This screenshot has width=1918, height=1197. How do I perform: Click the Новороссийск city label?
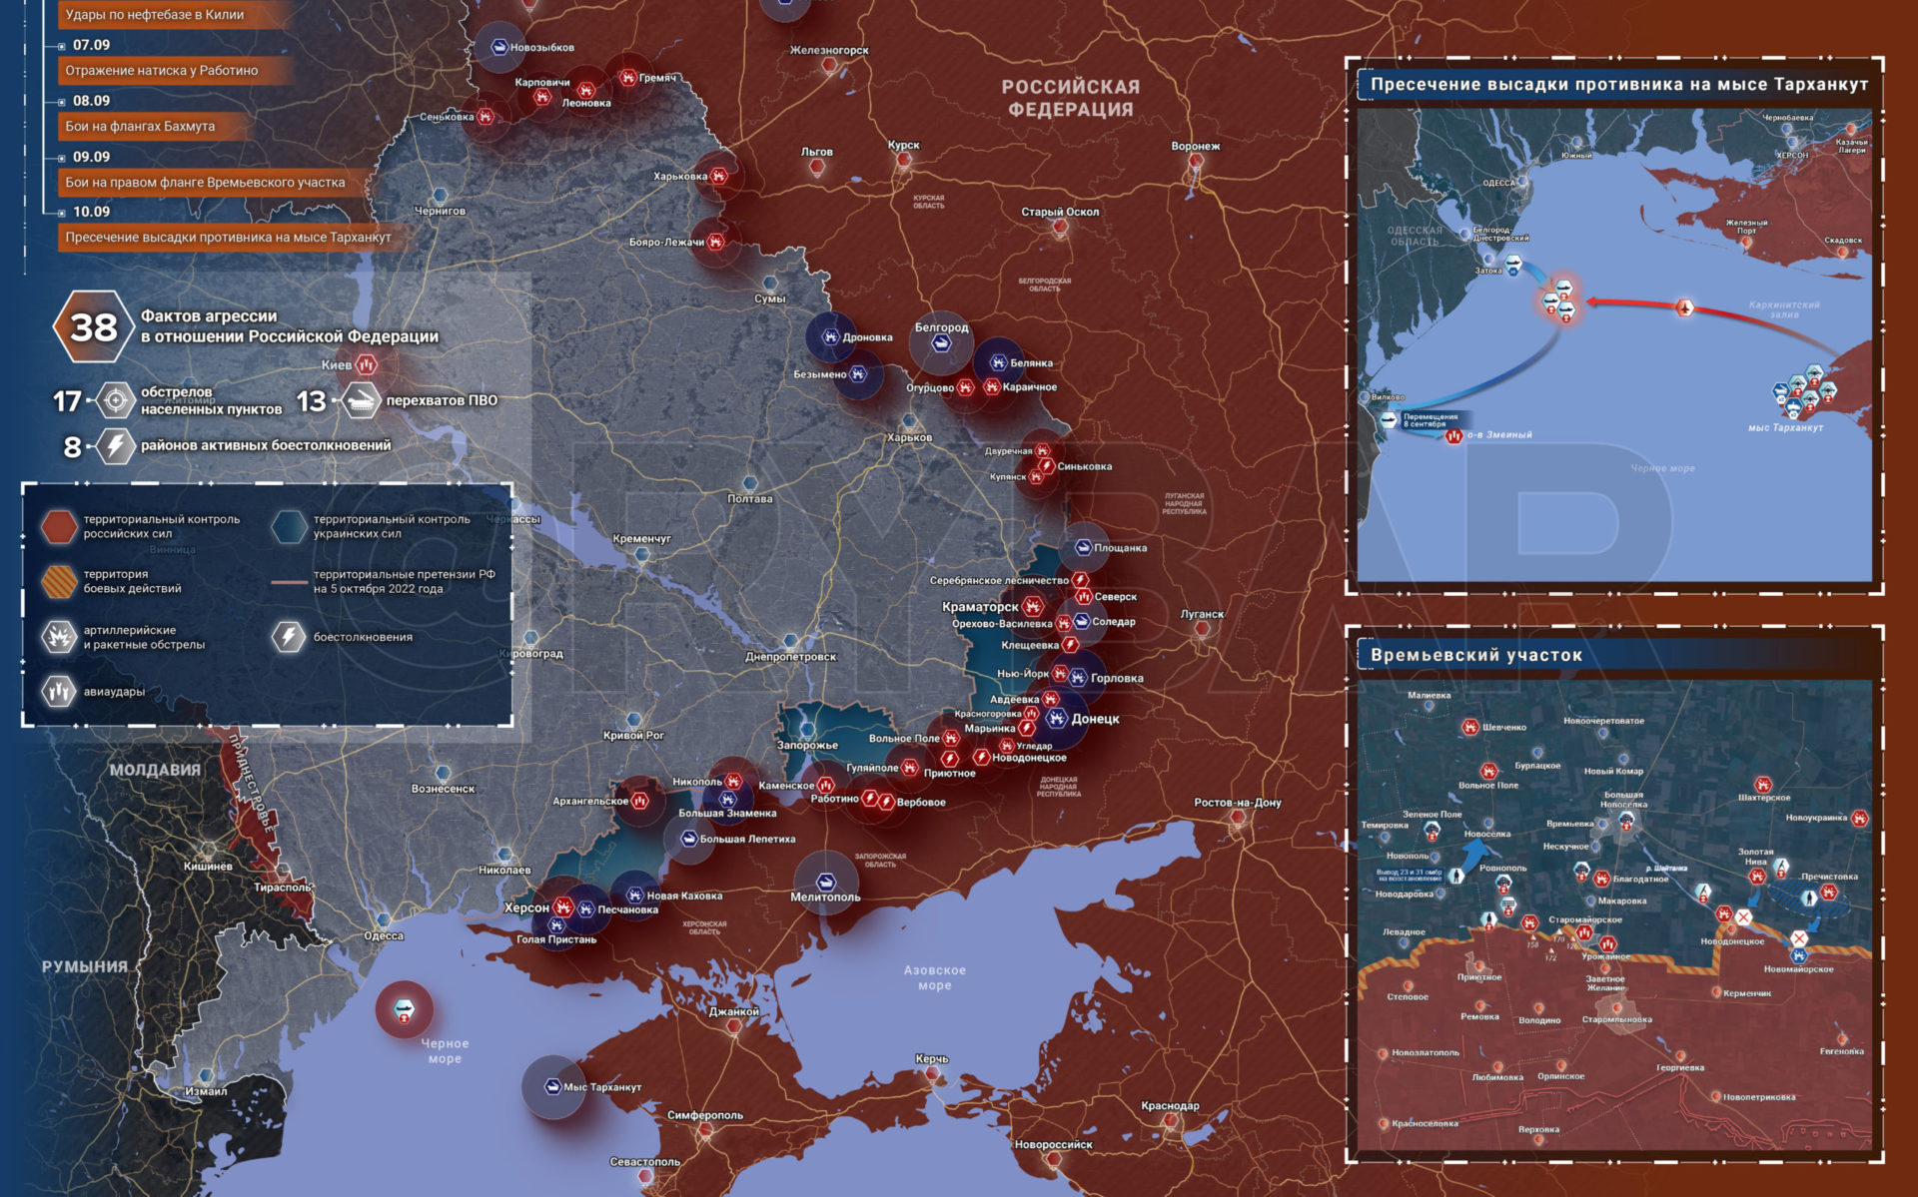pyautogui.click(x=1053, y=1144)
